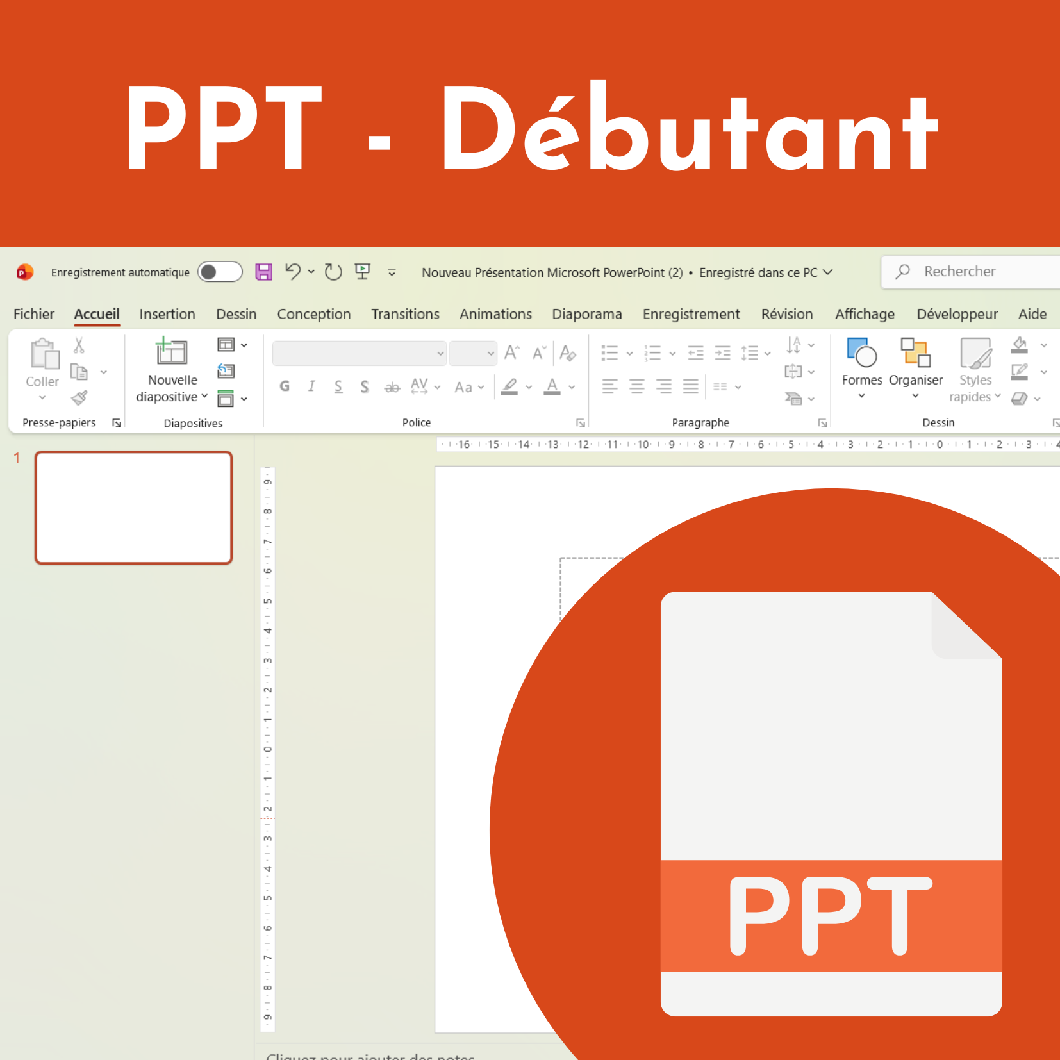
Task: Open the Affichage tab
Action: coord(865,314)
